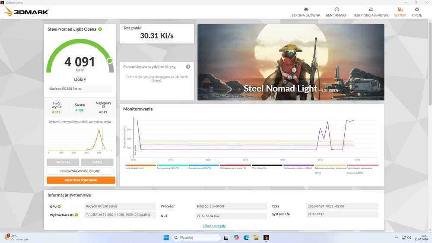Click info icon under Najlepszy
This screenshot has height=243, width=432.
[x=104, y=107]
